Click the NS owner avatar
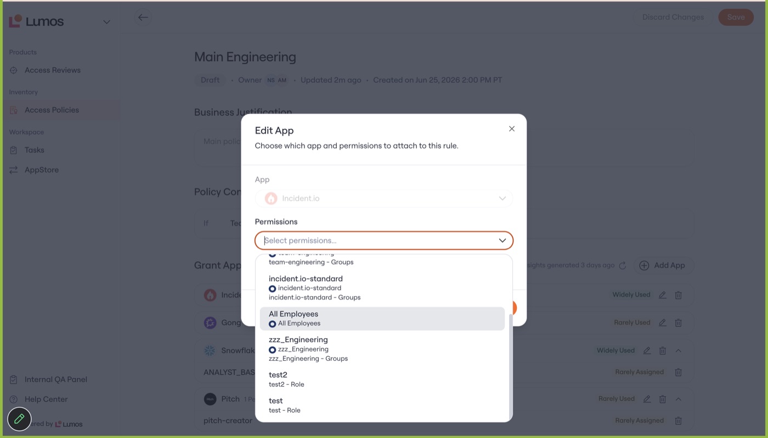The width and height of the screenshot is (768, 438). pos(271,80)
